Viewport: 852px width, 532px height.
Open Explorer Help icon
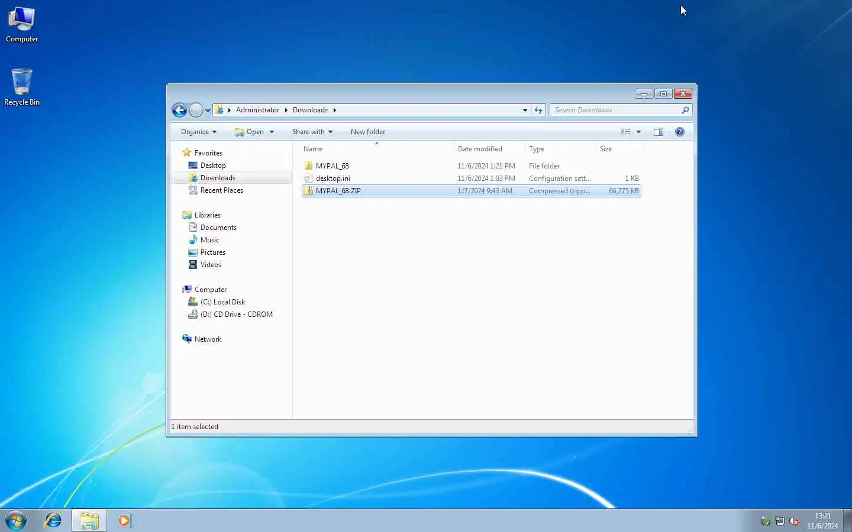coord(680,132)
